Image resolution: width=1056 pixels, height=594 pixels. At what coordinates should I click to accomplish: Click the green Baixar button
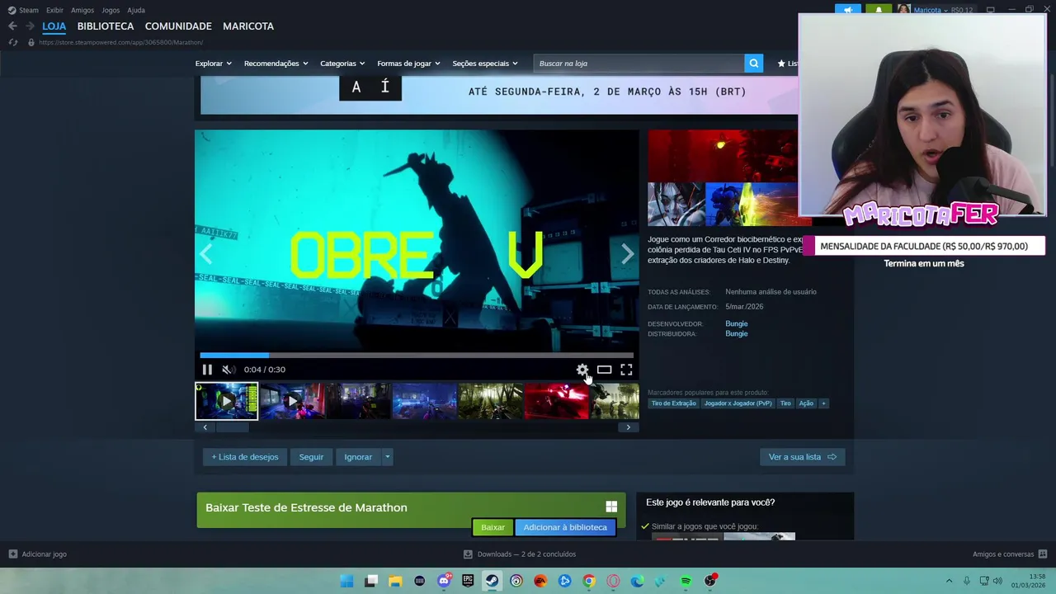pyautogui.click(x=493, y=527)
